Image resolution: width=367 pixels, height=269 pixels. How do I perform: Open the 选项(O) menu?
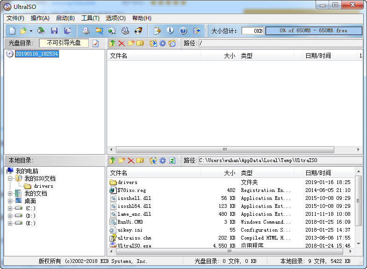pyautogui.click(x=115, y=18)
